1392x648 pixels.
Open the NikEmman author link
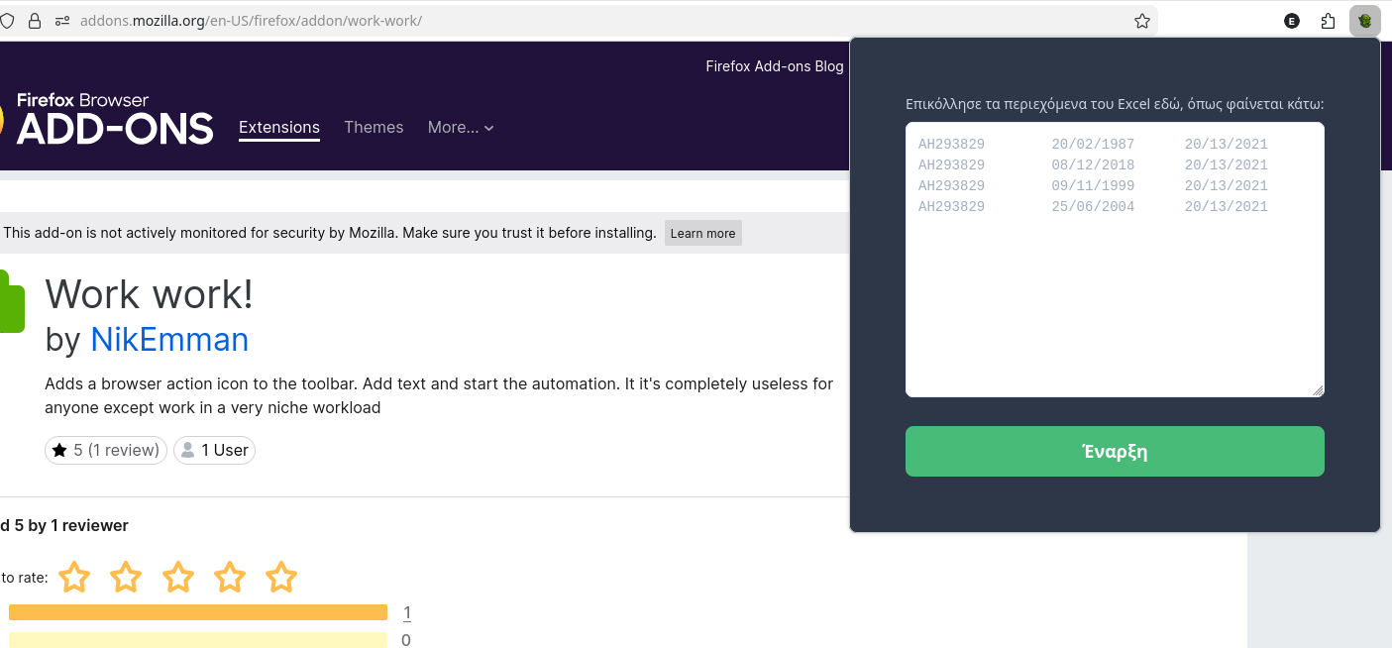169,340
